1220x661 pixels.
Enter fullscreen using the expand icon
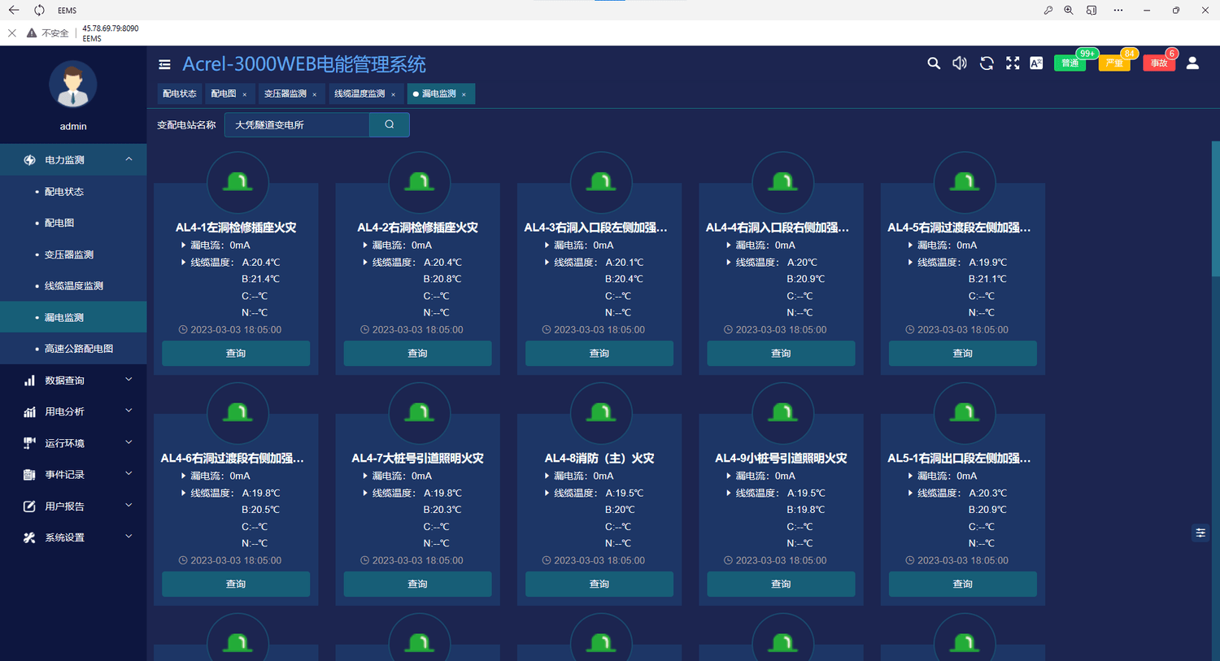(1013, 63)
